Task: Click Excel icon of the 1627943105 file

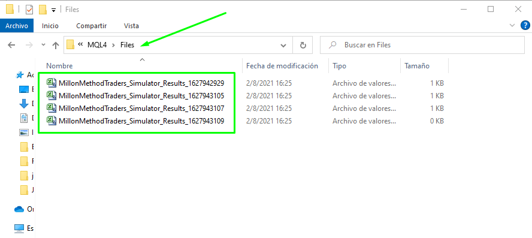Action: point(52,95)
